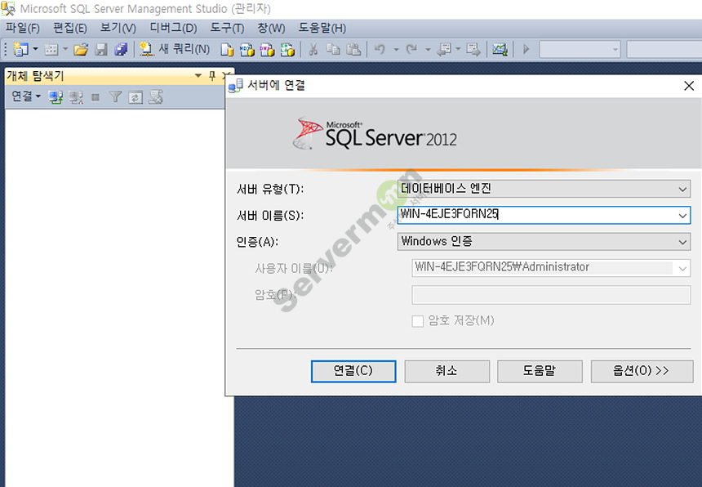Open the Add New Item dropdown arrow
The height and width of the screenshot is (487, 702).
tap(65, 49)
